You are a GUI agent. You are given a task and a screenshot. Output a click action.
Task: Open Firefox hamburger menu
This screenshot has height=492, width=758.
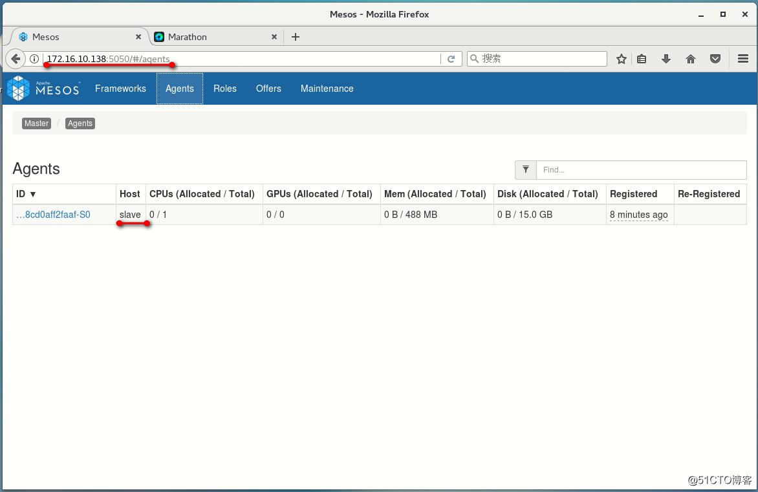[743, 59]
